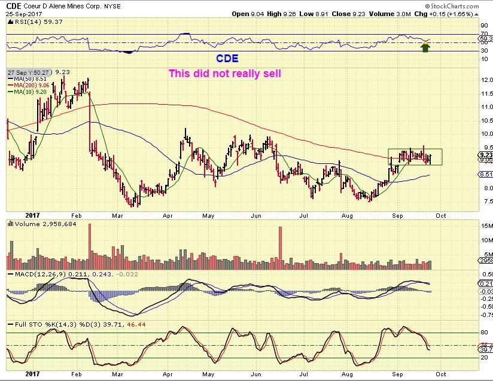Click the 80 stochastic axis level
This screenshot has width=493, height=381.
(x=484, y=333)
